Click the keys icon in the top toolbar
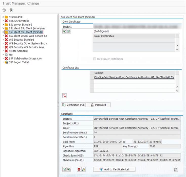The height and width of the screenshot is (177, 186). pos(11,10)
